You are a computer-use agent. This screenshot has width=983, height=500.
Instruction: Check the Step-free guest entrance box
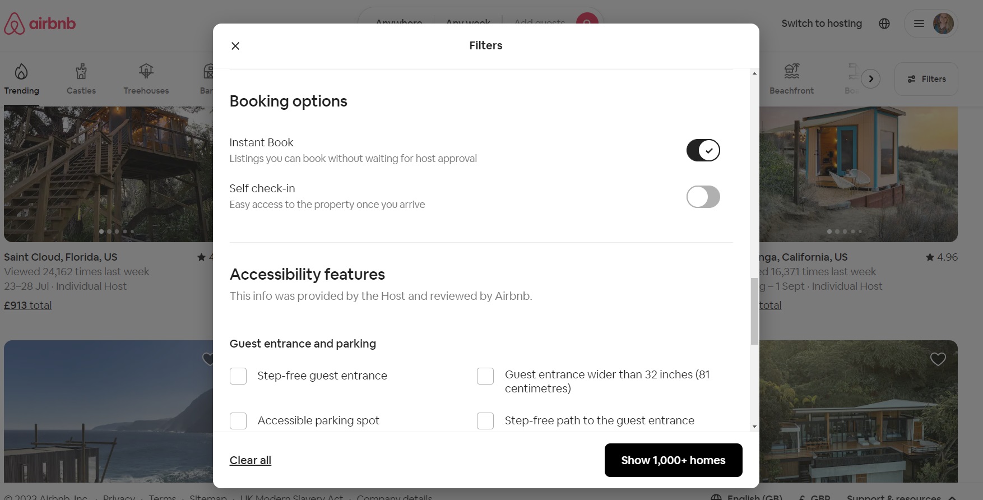[x=238, y=376]
